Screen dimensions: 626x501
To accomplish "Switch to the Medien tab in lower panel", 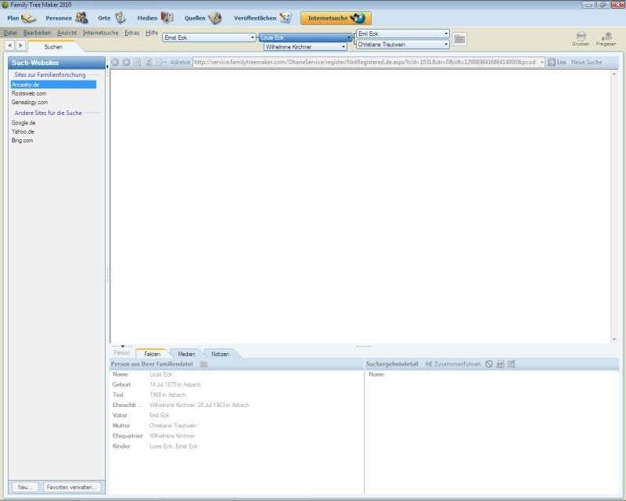I will click(x=186, y=354).
